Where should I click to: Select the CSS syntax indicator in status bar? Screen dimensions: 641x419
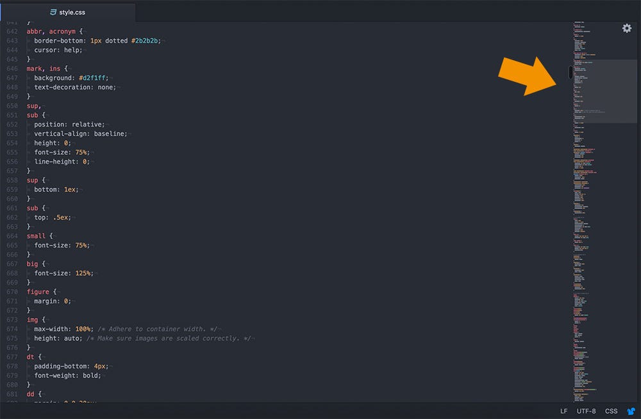pos(611,411)
